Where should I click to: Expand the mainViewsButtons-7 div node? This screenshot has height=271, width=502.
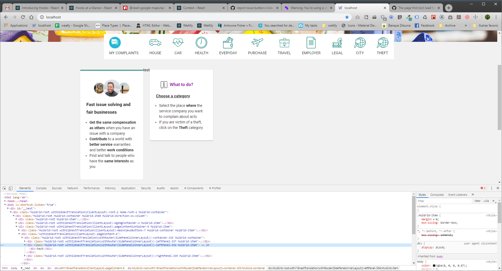point(18,230)
